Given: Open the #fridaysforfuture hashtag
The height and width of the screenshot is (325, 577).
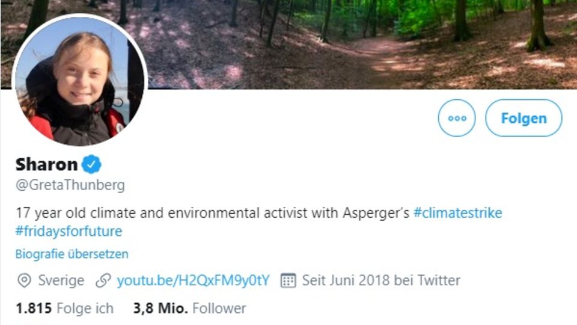Looking at the screenshot, I should tap(69, 231).
